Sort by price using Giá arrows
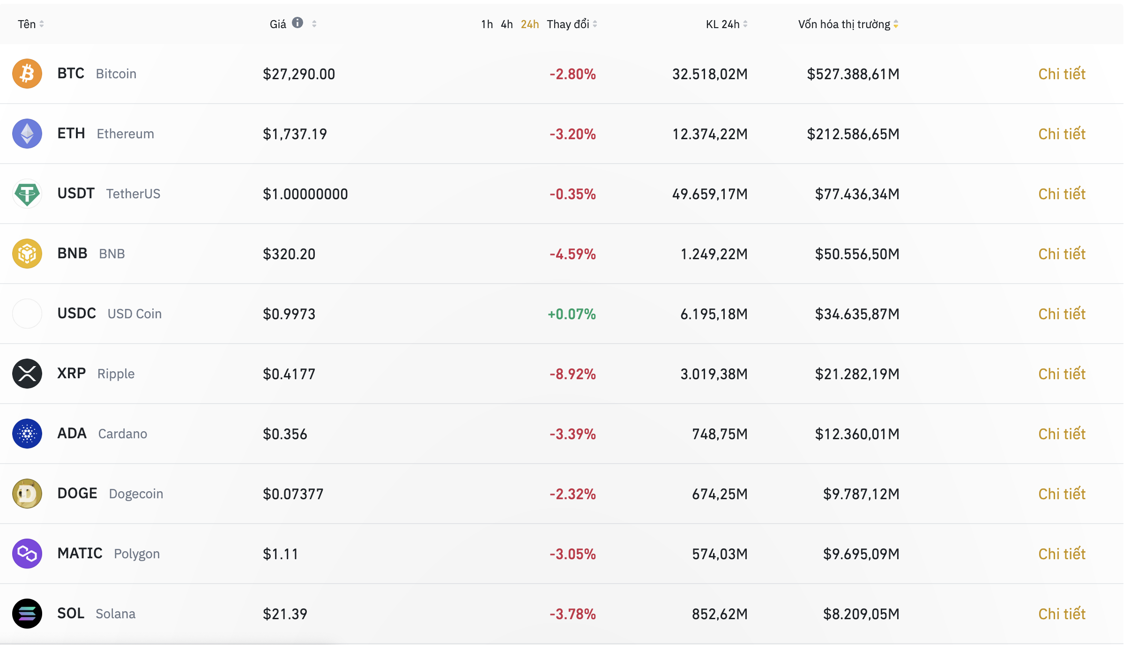This screenshot has width=1130, height=645. pyautogui.click(x=314, y=24)
